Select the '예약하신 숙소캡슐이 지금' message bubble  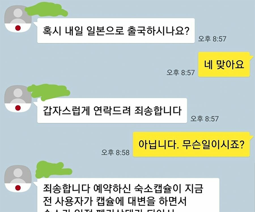point(128,195)
